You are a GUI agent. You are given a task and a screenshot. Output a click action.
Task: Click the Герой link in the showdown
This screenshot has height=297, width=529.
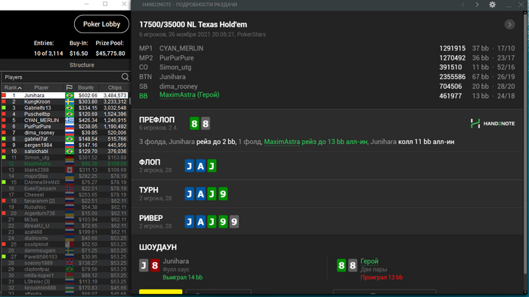tap(370, 262)
